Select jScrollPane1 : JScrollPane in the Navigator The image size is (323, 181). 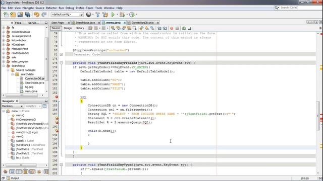pyautogui.click(x=30, y=145)
